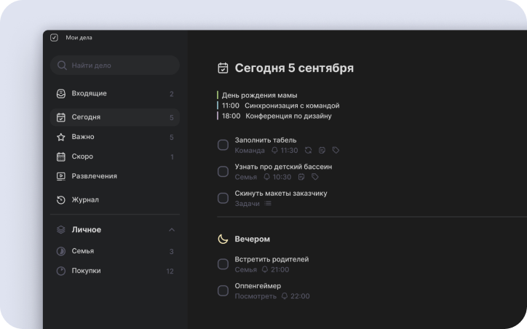Open the Конференция по дизайну event
Viewport: 527px width, 329px height.
pos(288,116)
